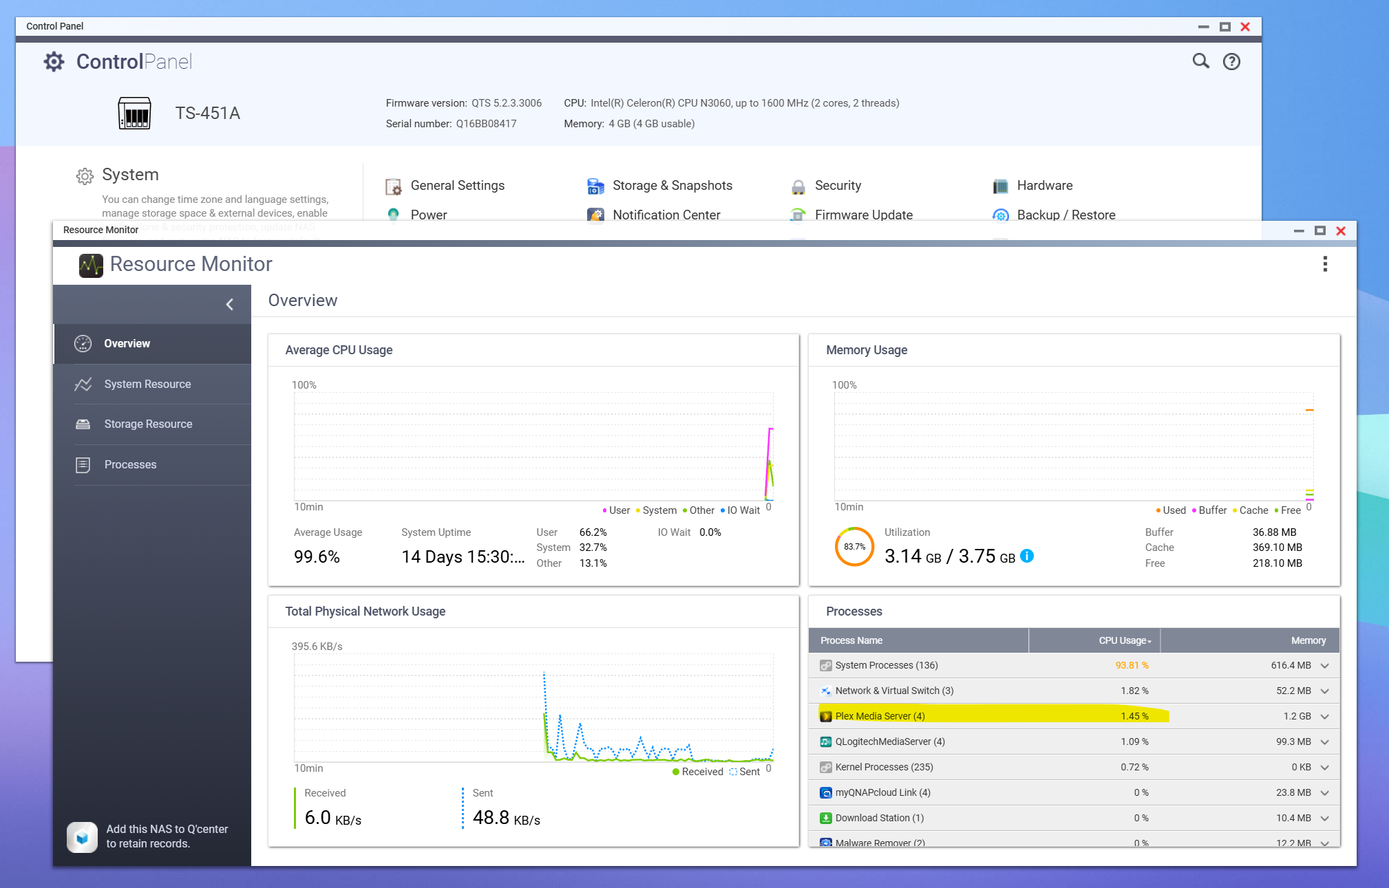Expand the Network & Virtual Switch row

pyautogui.click(x=1325, y=691)
